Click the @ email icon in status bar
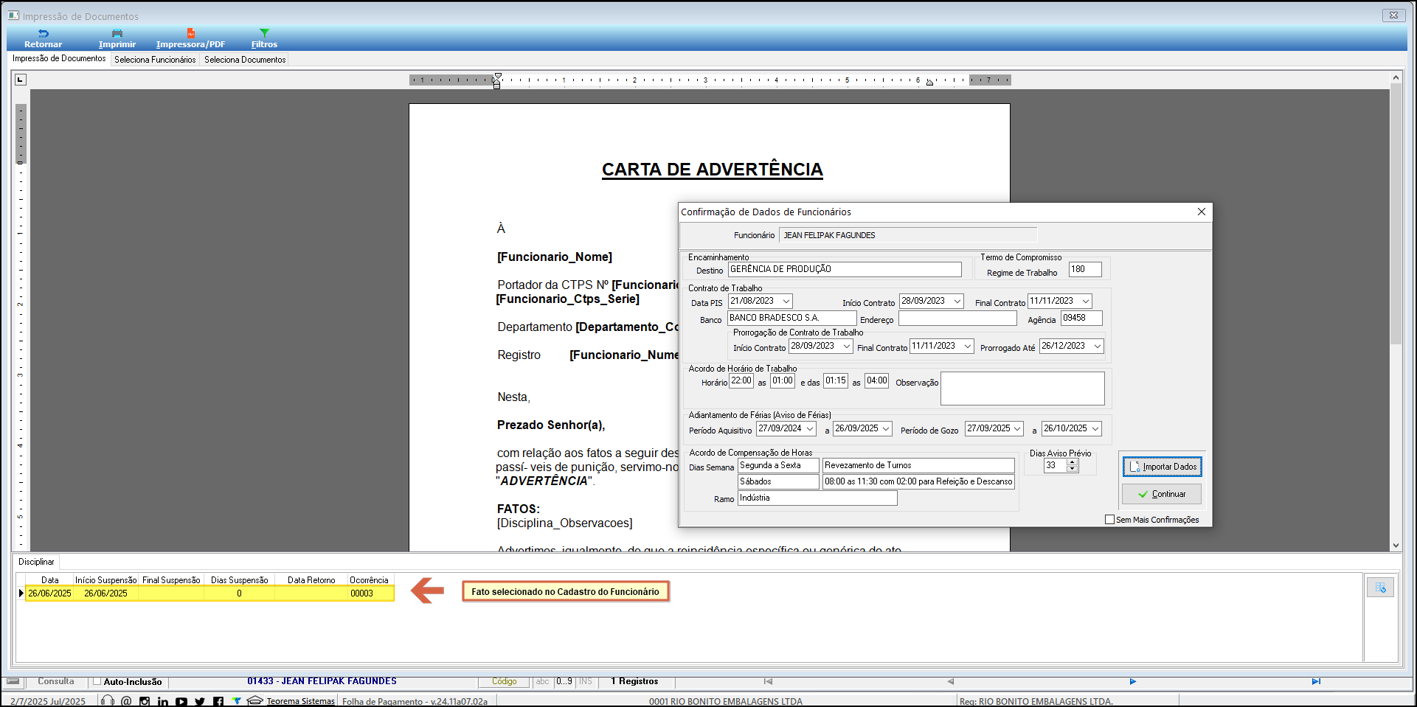Image resolution: width=1417 pixels, height=707 pixels. click(x=126, y=700)
